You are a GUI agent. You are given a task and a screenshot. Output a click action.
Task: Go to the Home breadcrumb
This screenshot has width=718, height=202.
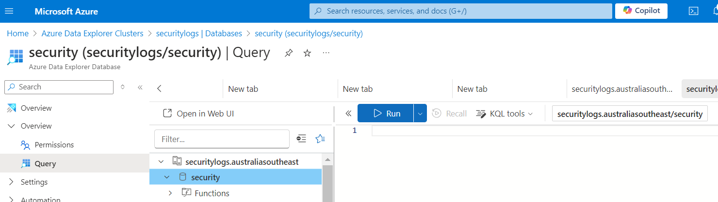tap(17, 33)
